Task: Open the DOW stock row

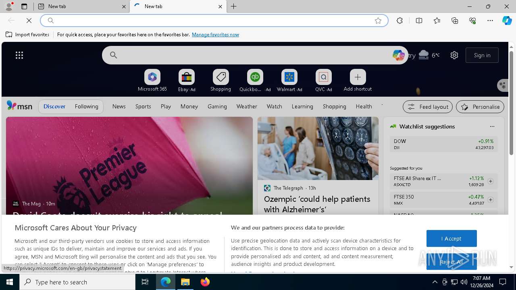Action: pos(443,144)
